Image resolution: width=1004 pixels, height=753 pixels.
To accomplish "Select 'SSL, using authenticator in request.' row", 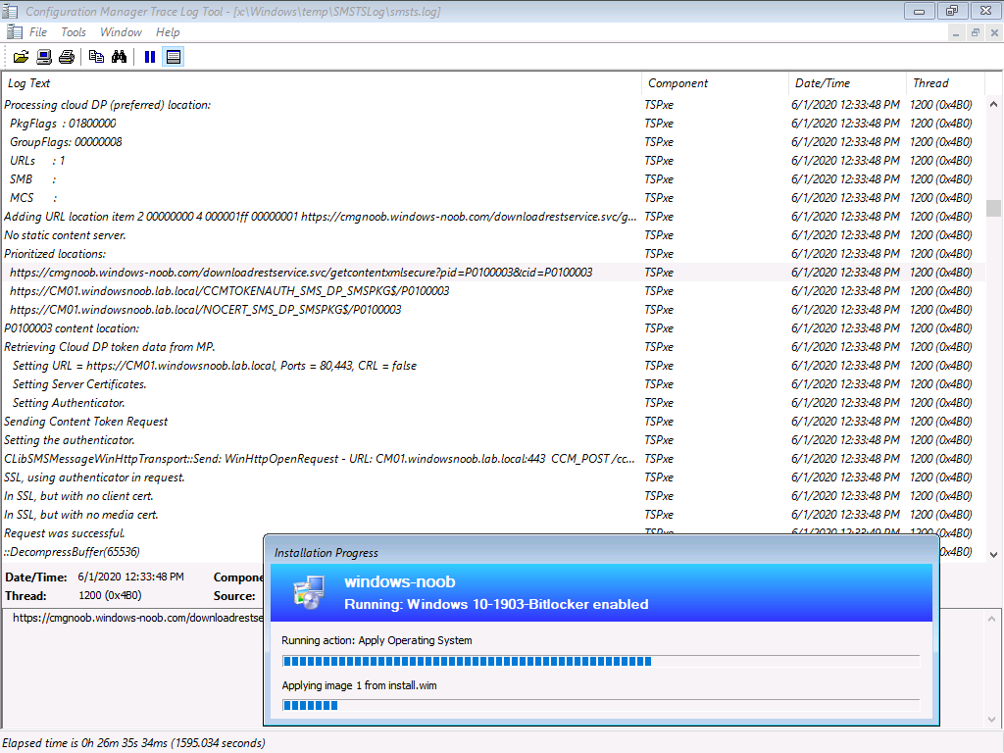I will [493, 477].
